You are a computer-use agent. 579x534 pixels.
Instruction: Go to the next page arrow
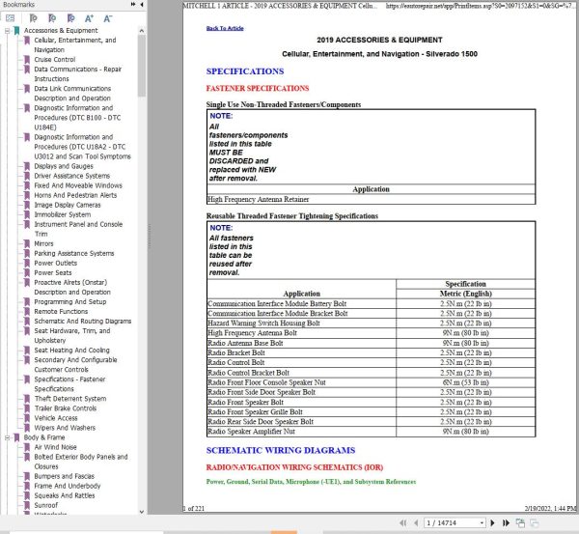tap(492, 523)
